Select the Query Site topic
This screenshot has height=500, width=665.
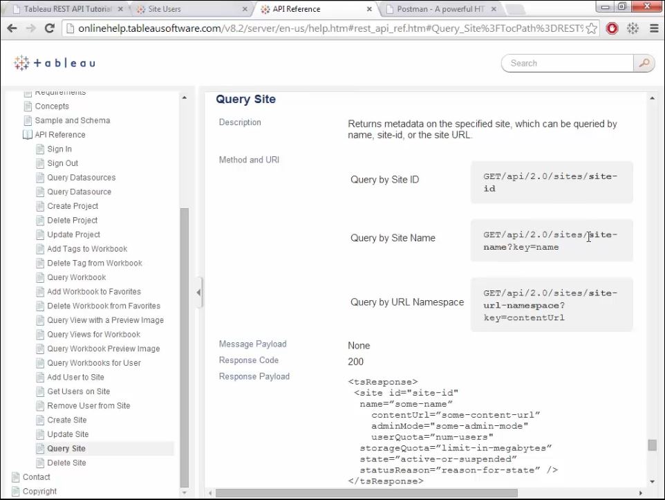[66, 449]
